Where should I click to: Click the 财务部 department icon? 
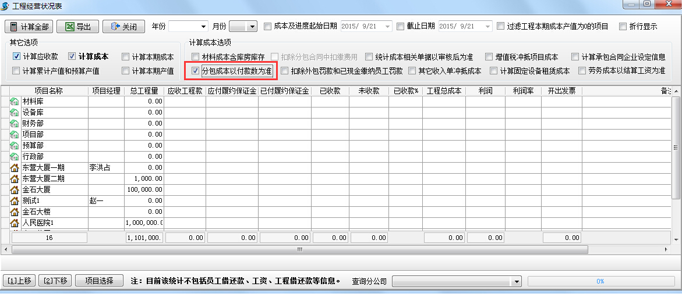(x=15, y=124)
